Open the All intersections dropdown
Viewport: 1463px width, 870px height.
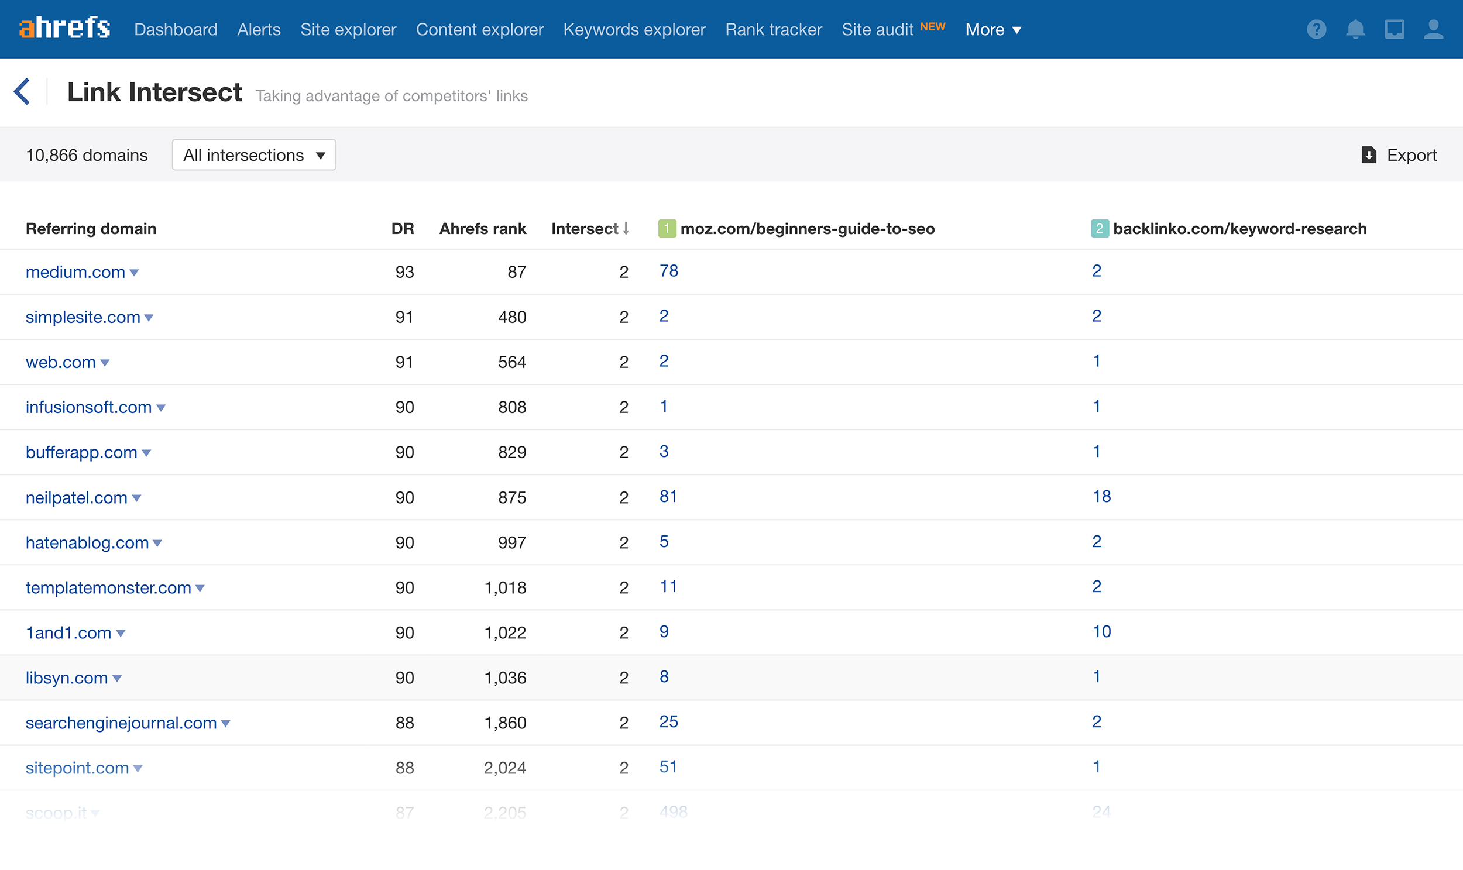coord(254,155)
